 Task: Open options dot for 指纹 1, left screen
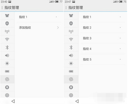click(x=56, y=17)
